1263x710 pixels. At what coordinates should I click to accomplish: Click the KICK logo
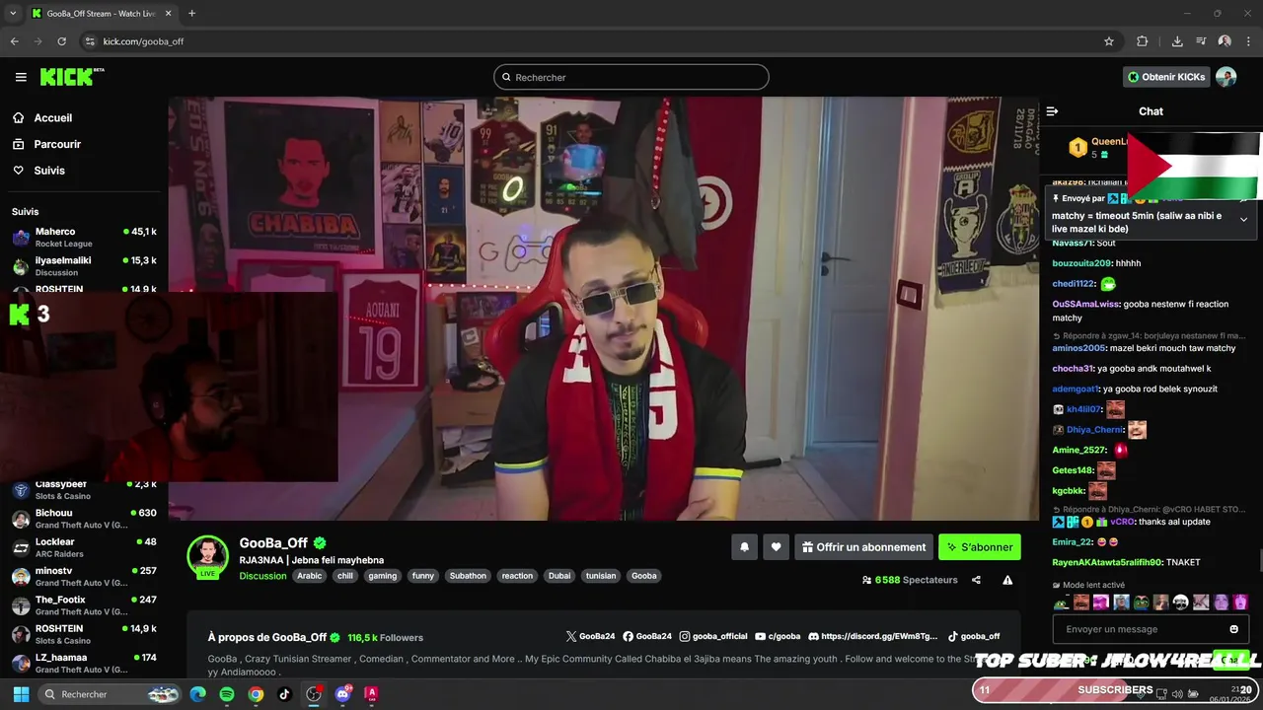coord(72,77)
